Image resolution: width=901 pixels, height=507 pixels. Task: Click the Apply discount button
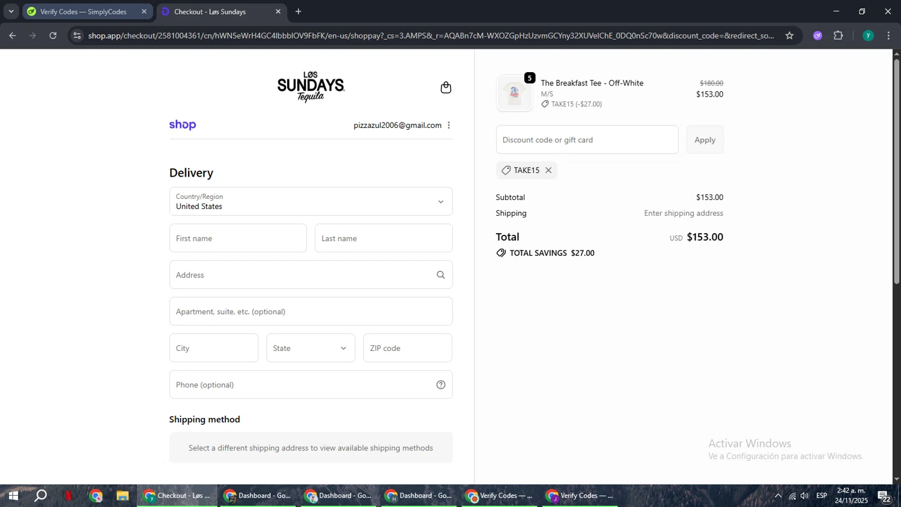tap(705, 139)
